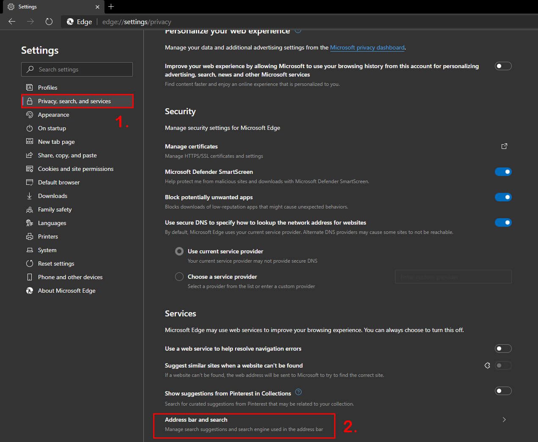Viewport: 538px width, 442px height.
Task: Open Family safety settings
Action: pyautogui.click(x=77, y=209)
